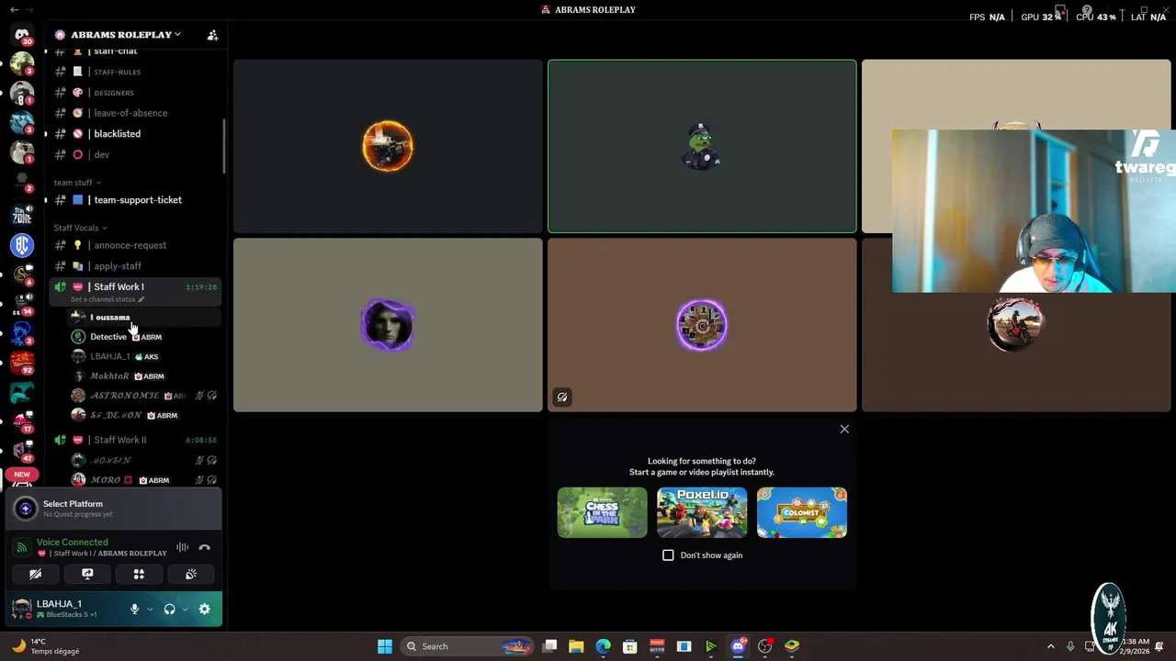The image size is (1176, 661).
Task: Open the team-support-ticket channel
Action: (x=135, y=199)
